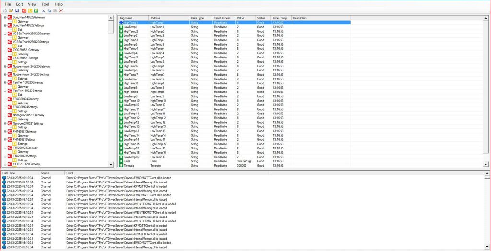Click the red channel icon of PH160821Settings

coord(10,139)
